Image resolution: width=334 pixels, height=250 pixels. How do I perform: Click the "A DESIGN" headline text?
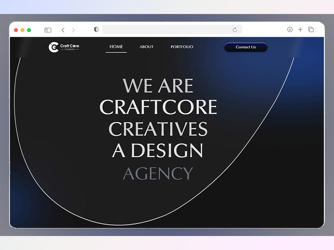coord(157,150)
